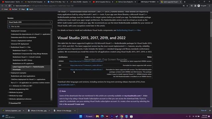Open Steam from the taskbar
Image resolution: width=212 pixels, height=119 pixels.
click(117, 116)
